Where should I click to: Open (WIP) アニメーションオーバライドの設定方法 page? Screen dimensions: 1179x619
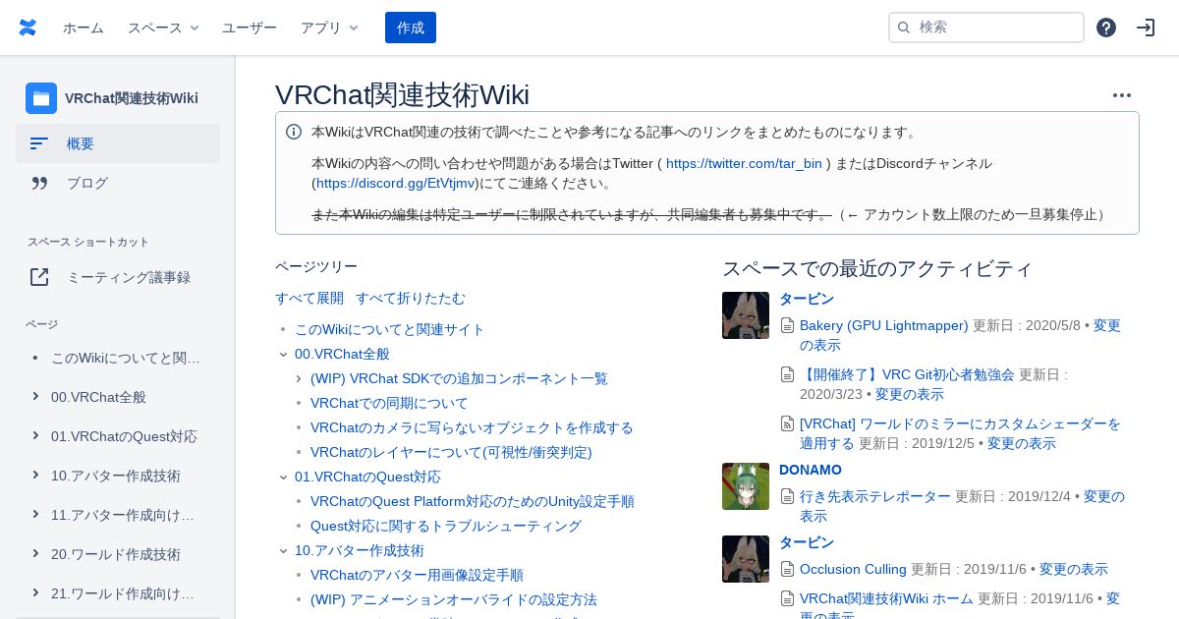(x=454, y=599)
